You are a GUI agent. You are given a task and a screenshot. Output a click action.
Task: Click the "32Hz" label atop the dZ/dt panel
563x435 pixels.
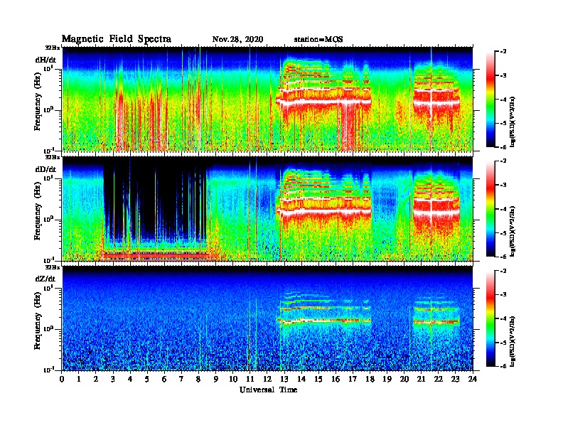[53, 267]
